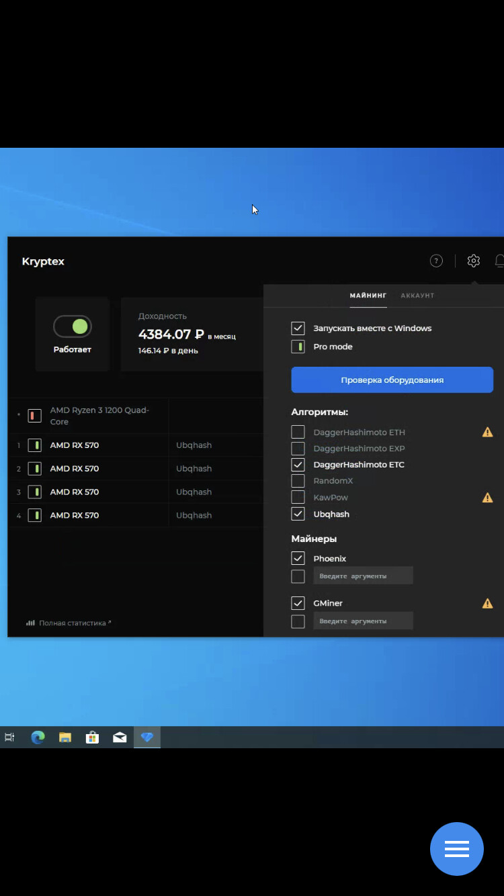This screenshot has height=896, width=504.
Task: Click the GMiner arguments input field
Action: (363, 621)
